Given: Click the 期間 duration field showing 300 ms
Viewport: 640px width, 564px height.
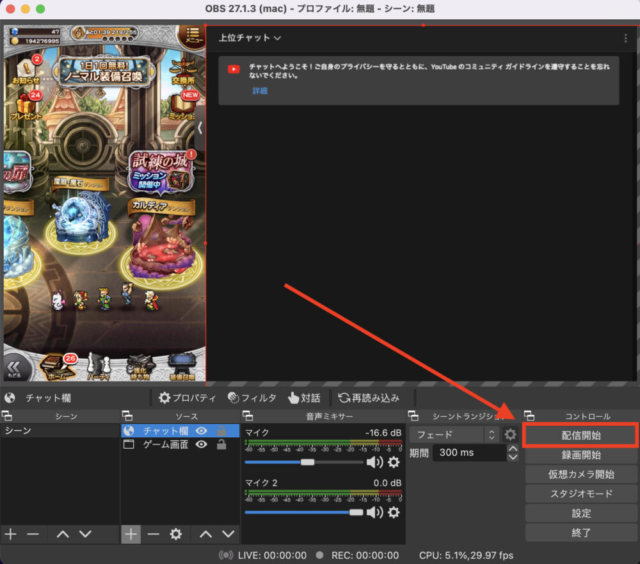Looking at the screenshot, I should click(469, 453).
